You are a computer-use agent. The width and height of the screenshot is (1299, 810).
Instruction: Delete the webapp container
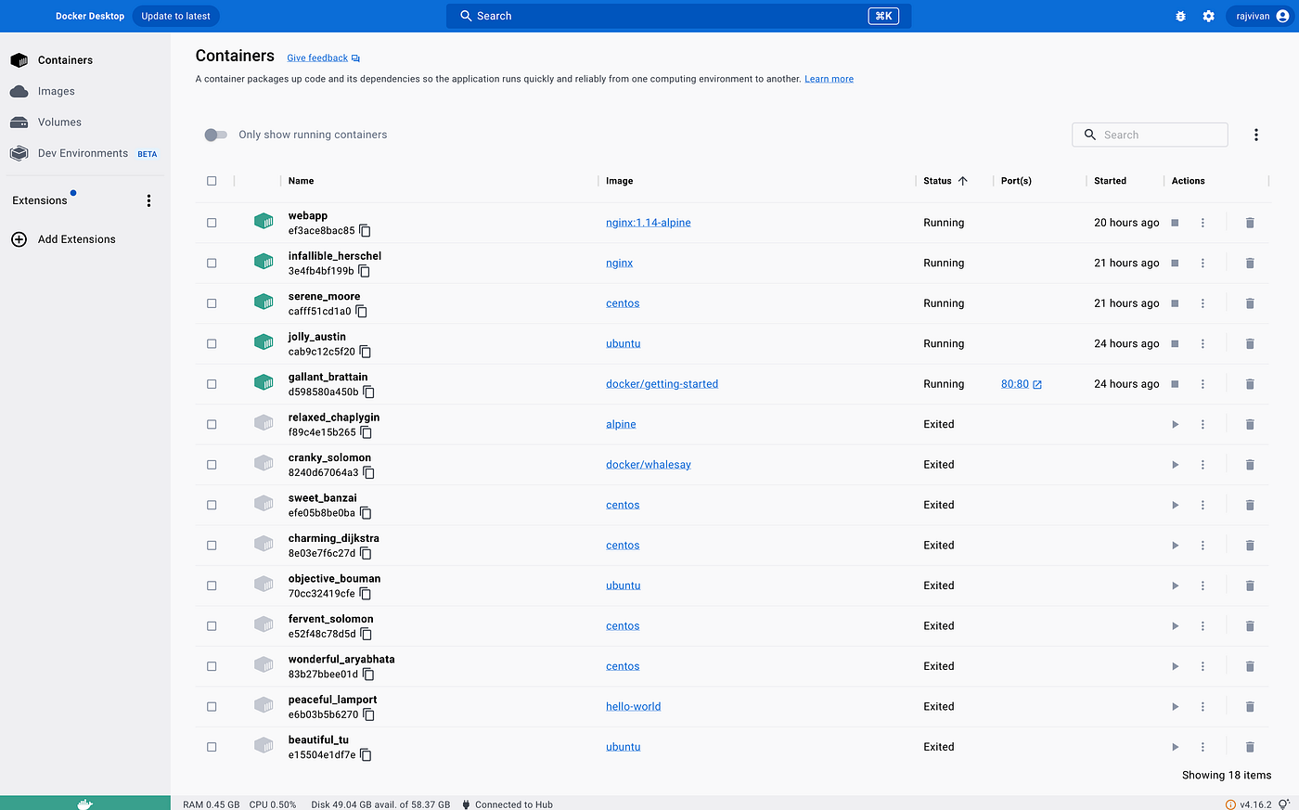(x=1250, y=223)
